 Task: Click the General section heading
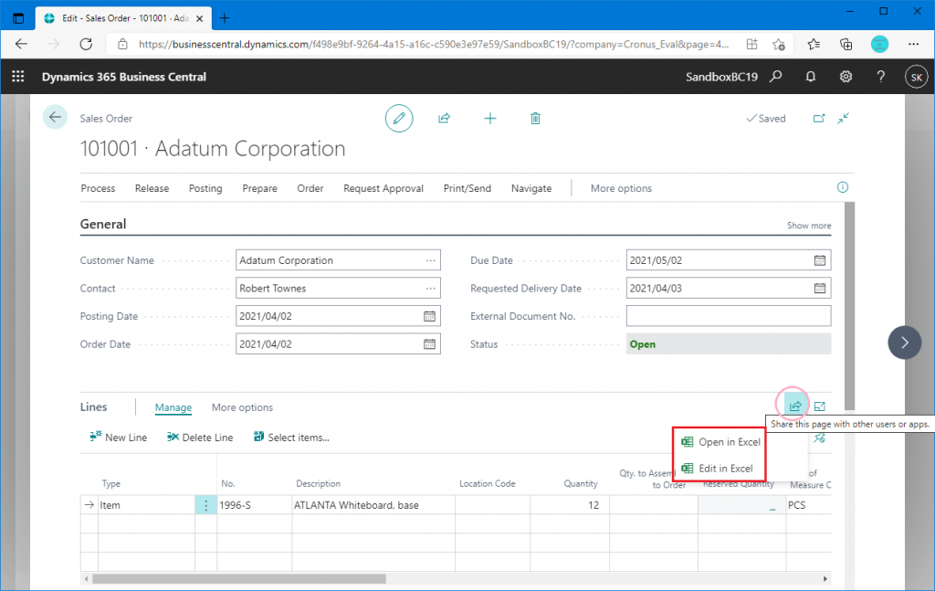103,224
